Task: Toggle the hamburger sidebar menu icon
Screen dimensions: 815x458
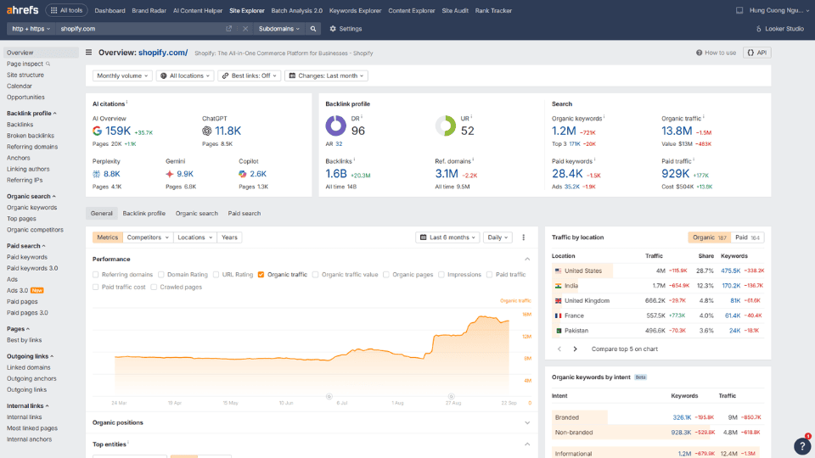Action: (89, 53)
